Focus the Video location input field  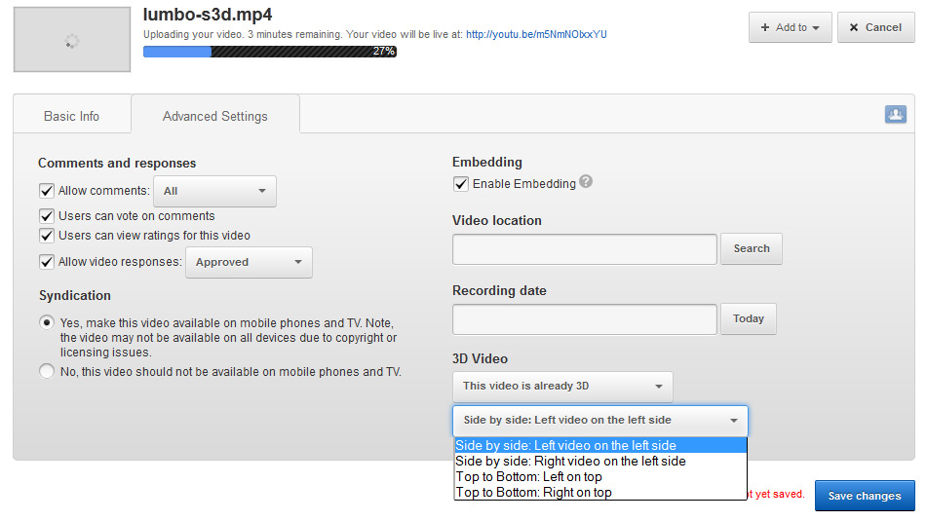[585, 249]
